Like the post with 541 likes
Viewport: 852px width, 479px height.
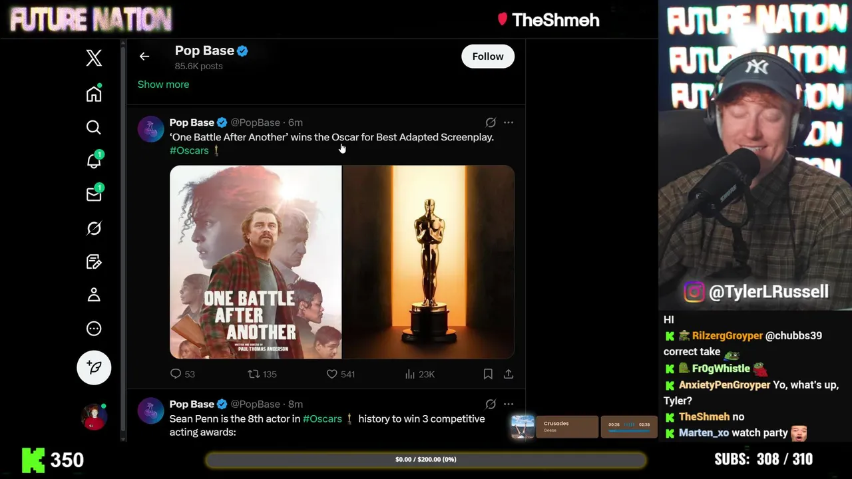340,375
